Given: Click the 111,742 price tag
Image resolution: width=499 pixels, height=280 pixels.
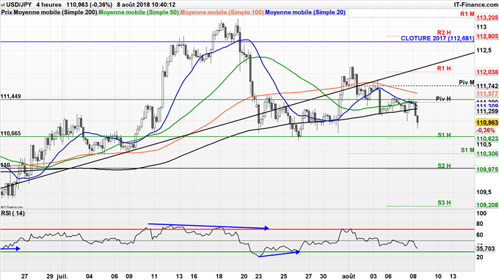Looking at the screenshot, I should 487,86.
